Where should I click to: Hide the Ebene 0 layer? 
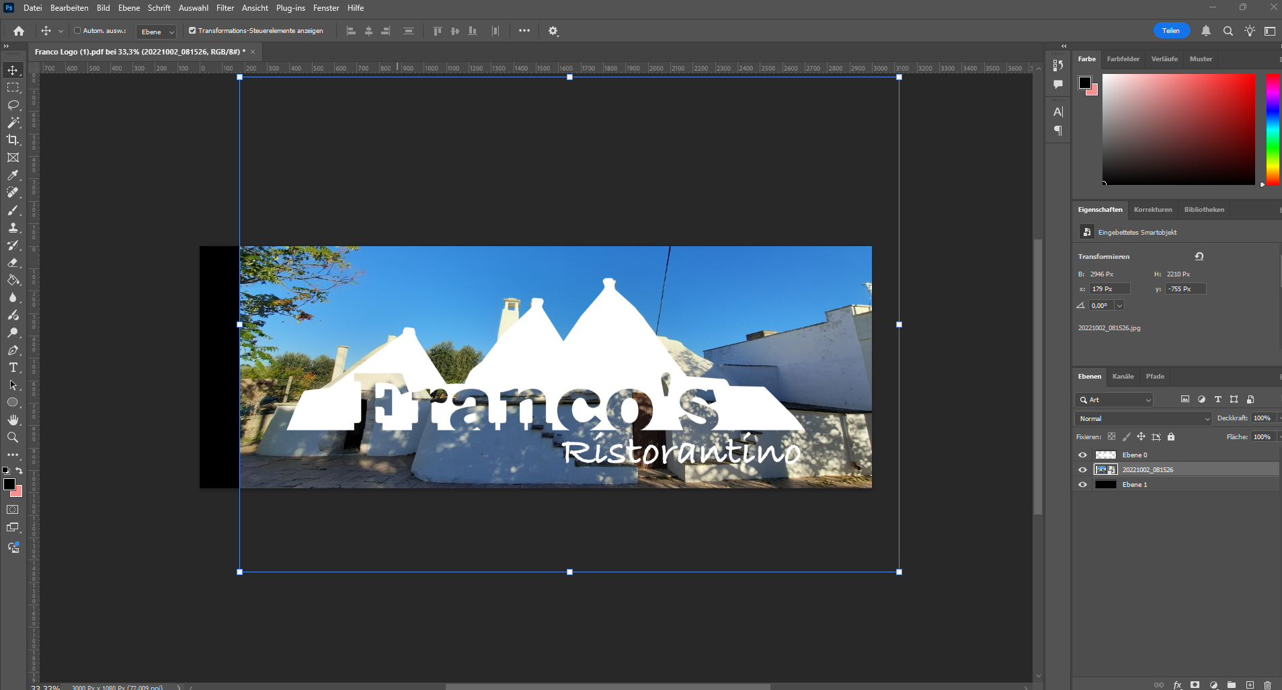click(1082, 455)
